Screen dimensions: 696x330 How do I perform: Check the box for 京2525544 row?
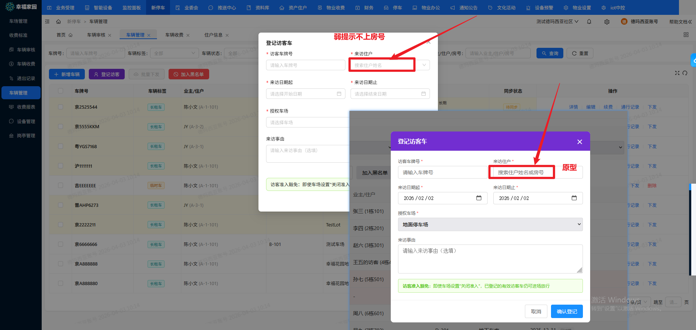[x=61, y=107]
